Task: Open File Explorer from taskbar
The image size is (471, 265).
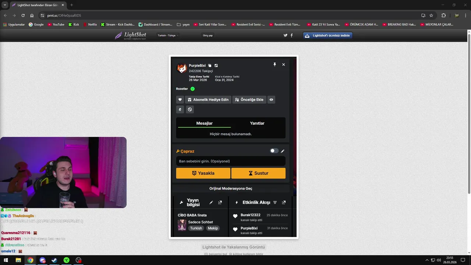Action: (x=18, y=260)
